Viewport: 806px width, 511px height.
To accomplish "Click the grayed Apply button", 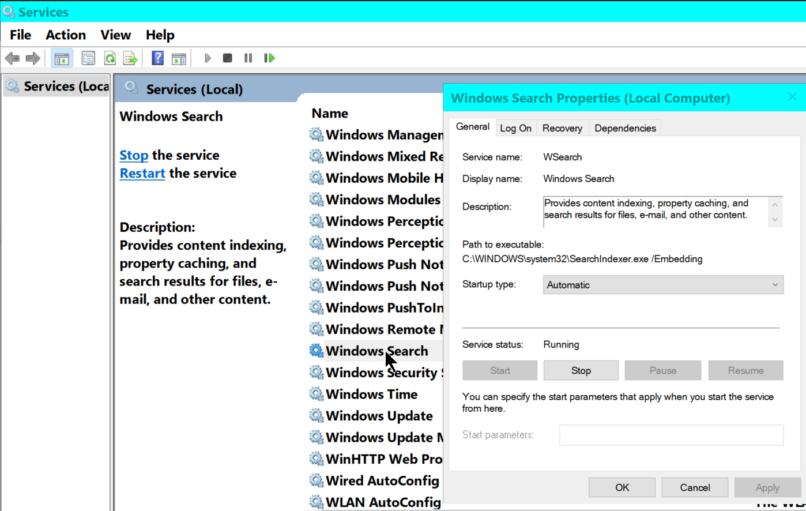I will pos(767,488).
